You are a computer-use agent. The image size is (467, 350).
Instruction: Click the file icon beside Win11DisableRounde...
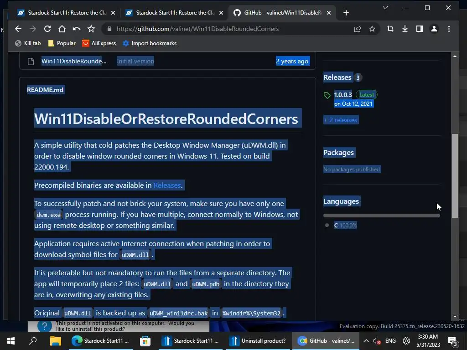point(31,62)
